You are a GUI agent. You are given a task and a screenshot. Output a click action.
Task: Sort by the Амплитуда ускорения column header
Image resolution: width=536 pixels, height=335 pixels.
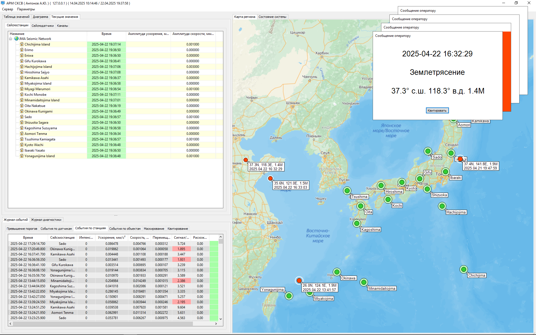[148, 34]
